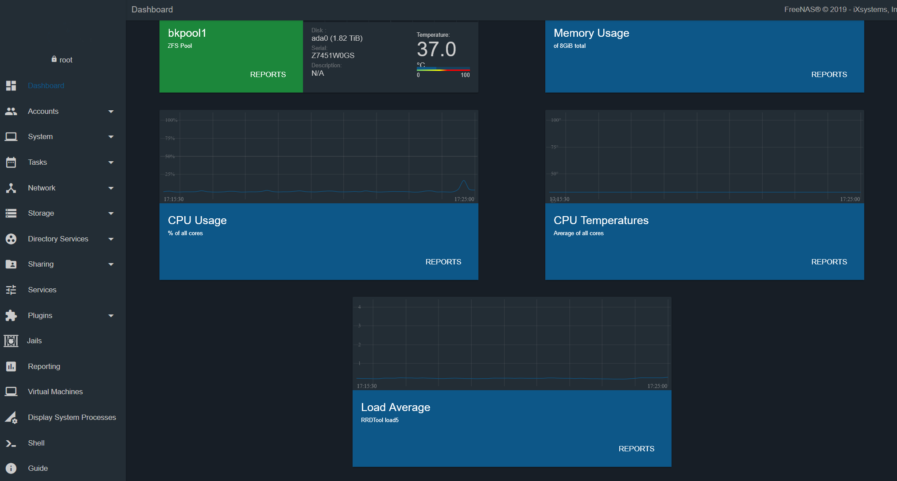The image size is (897, 481).
Task: Click the 'RRDTool load5' subtitle
Action: (380, 420)
